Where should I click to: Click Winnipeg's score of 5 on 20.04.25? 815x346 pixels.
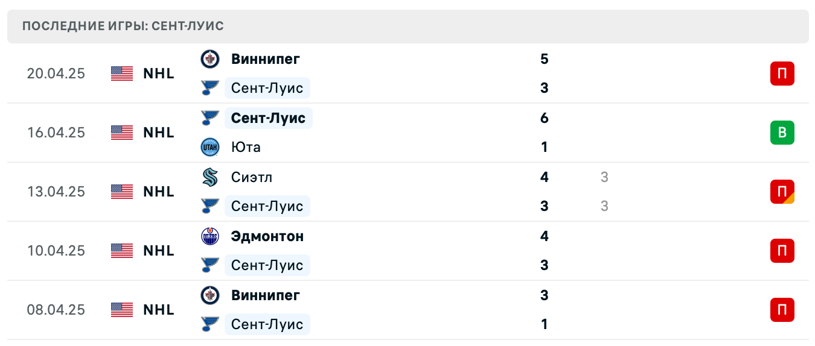click(x=545, y=59)
